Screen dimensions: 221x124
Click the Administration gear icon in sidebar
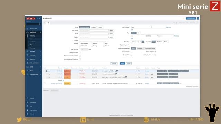click(28, 74)
